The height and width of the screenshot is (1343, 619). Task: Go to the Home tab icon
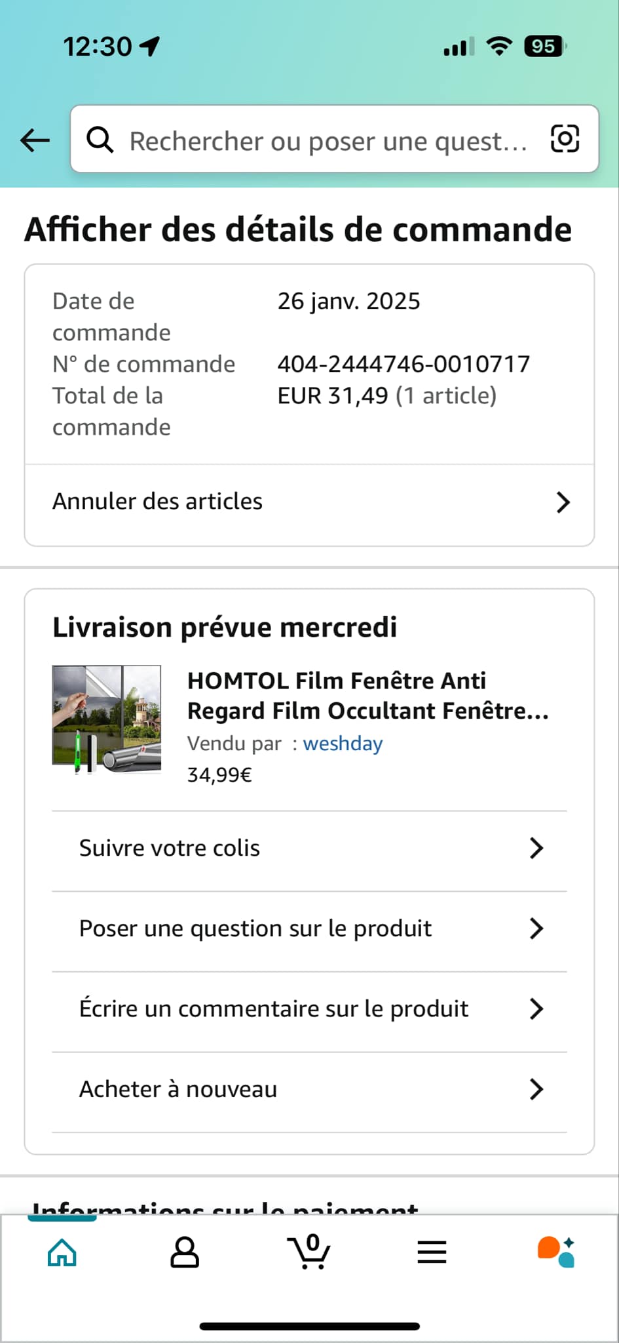click(62, 1253)
